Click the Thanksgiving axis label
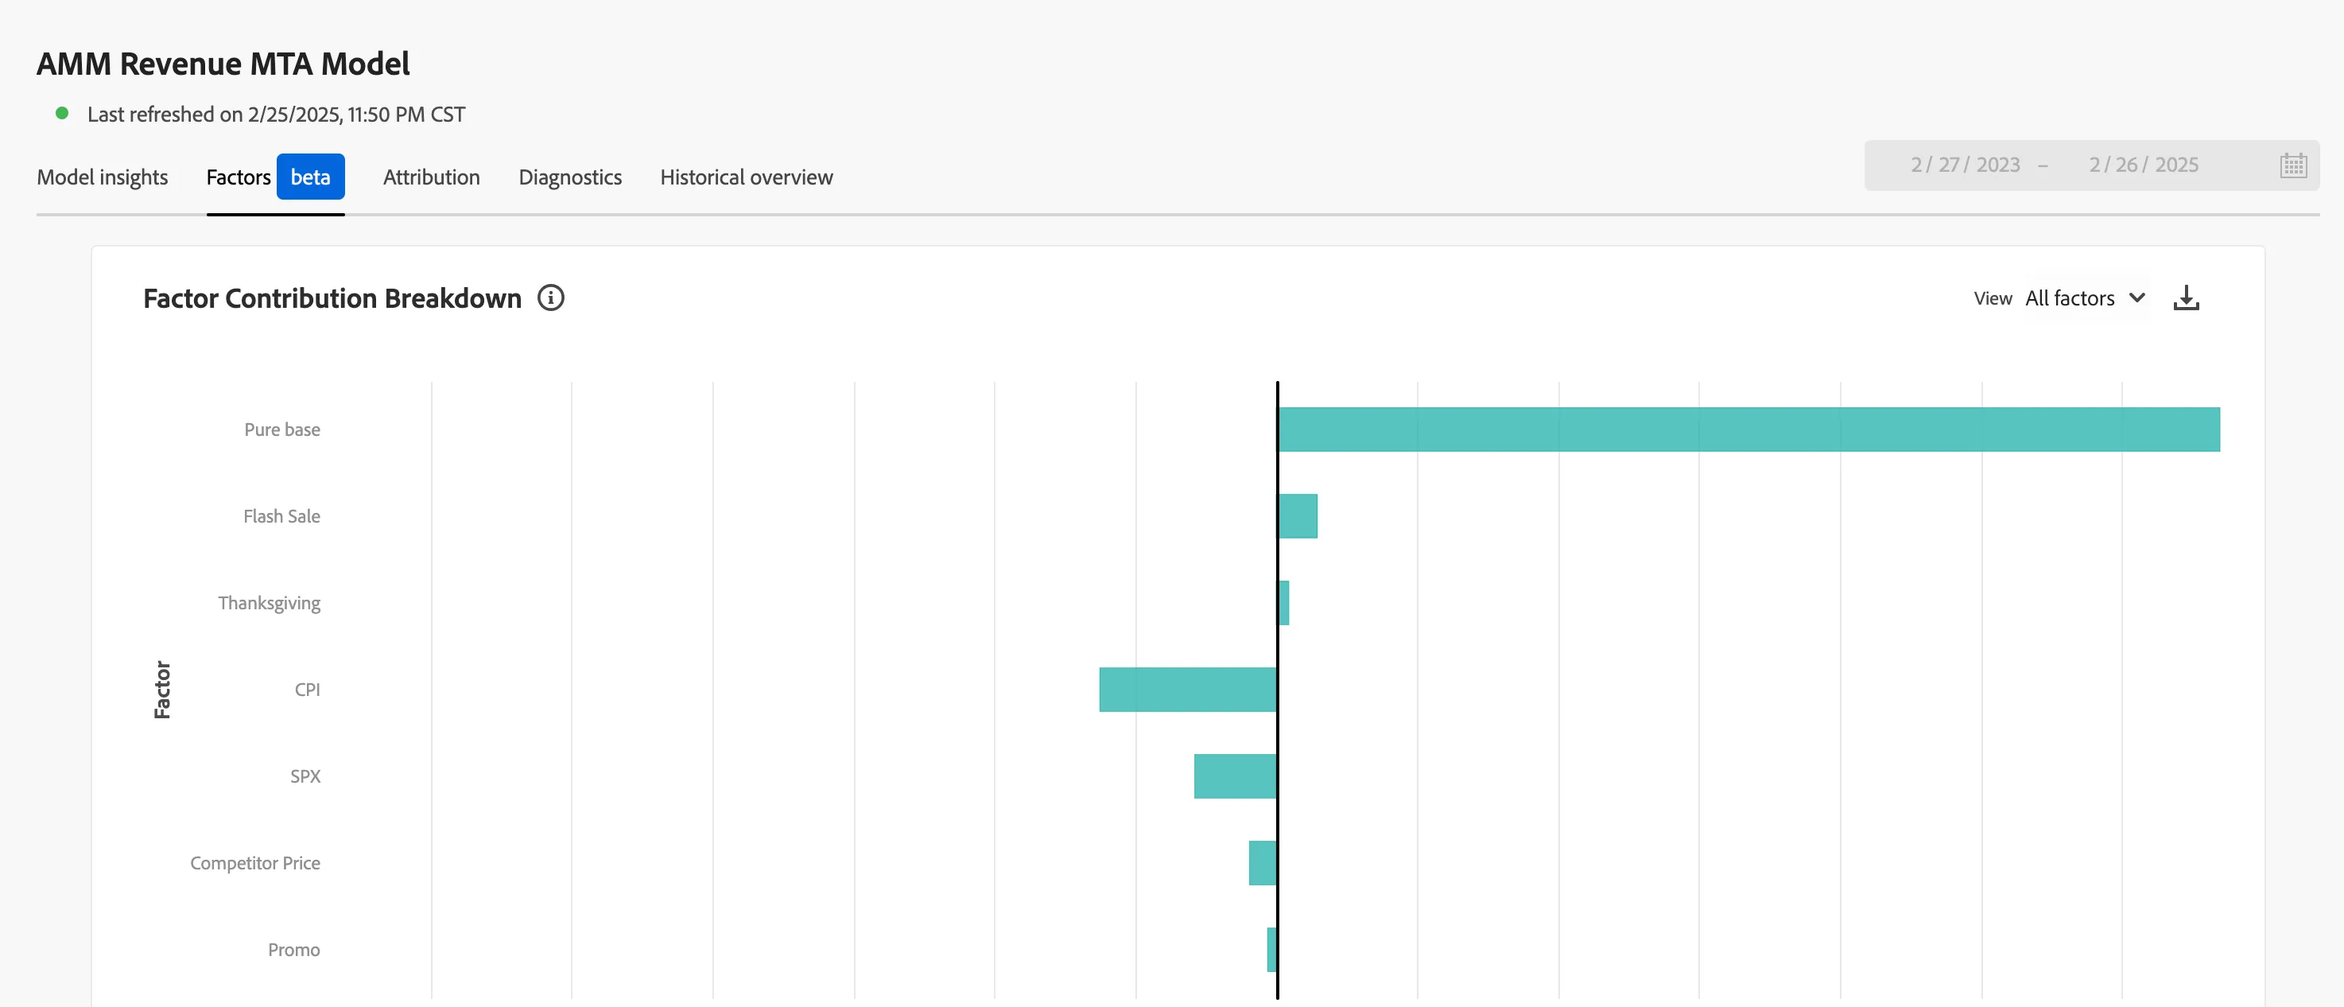This screenshot has width=2344, height=1007. pyautogui.click(x=270, y=603)
